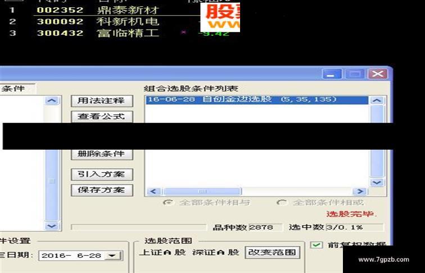Minimize the stock selection dialog
Screen dimensions: 425x273
[331, 74]
